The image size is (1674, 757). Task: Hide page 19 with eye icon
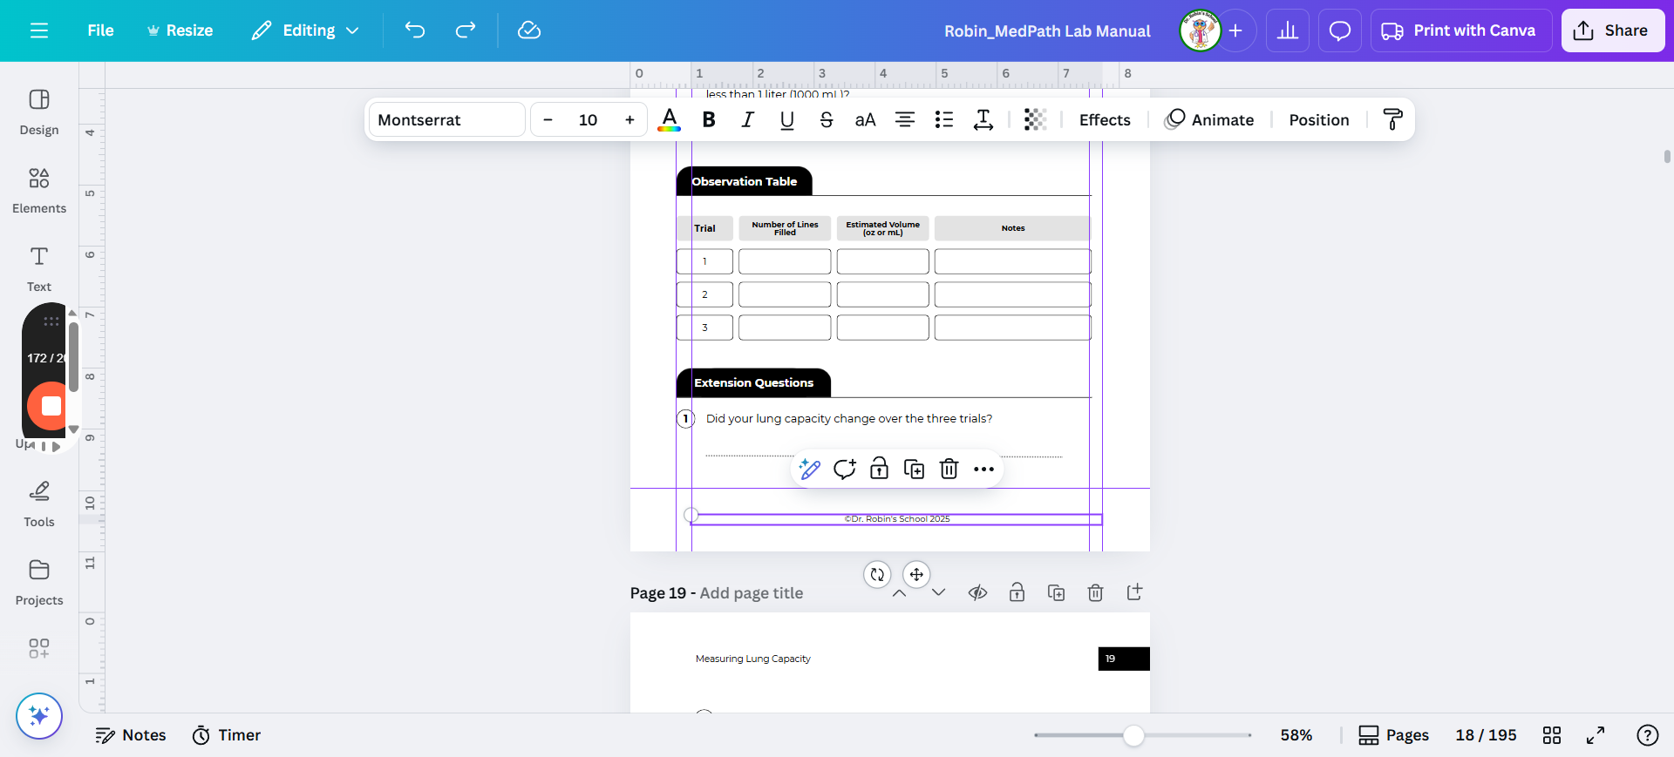(x=977, y=593)
